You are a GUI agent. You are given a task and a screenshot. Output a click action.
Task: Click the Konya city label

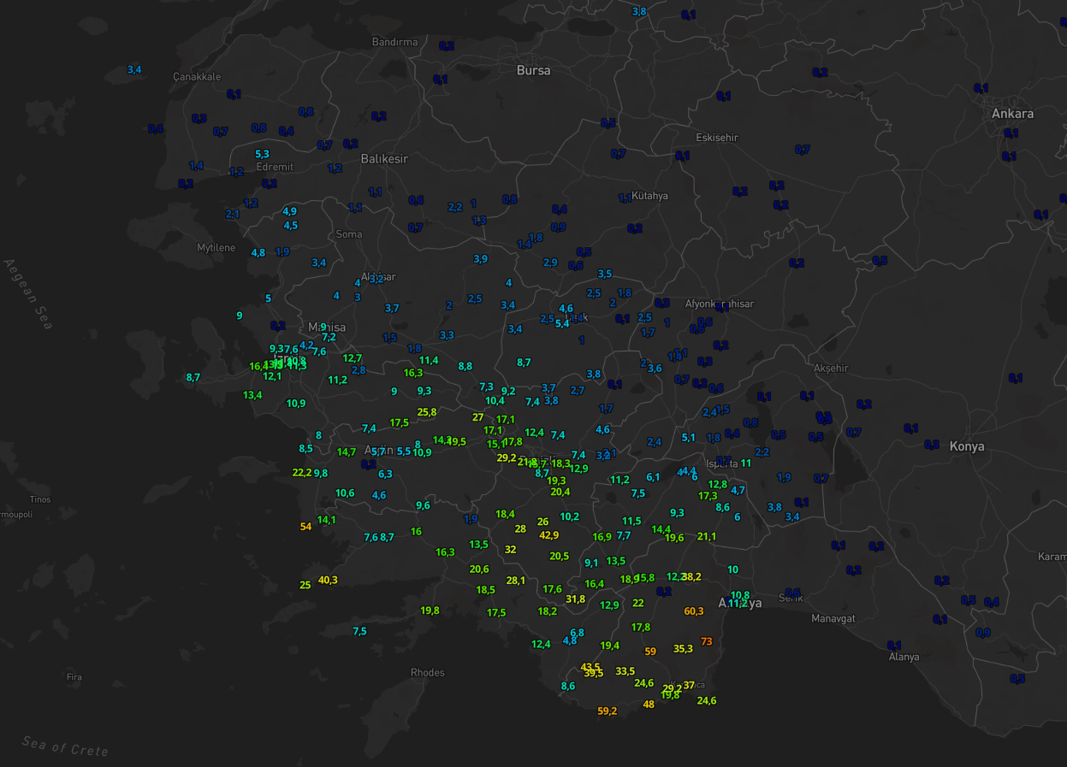[966, 446]
